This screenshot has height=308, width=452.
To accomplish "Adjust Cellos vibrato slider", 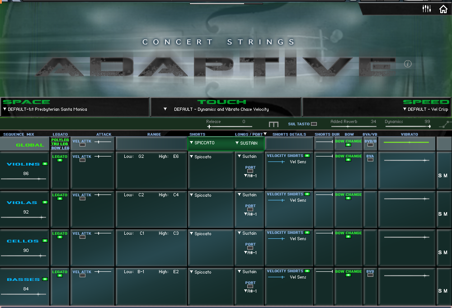I will pos(406,237).
